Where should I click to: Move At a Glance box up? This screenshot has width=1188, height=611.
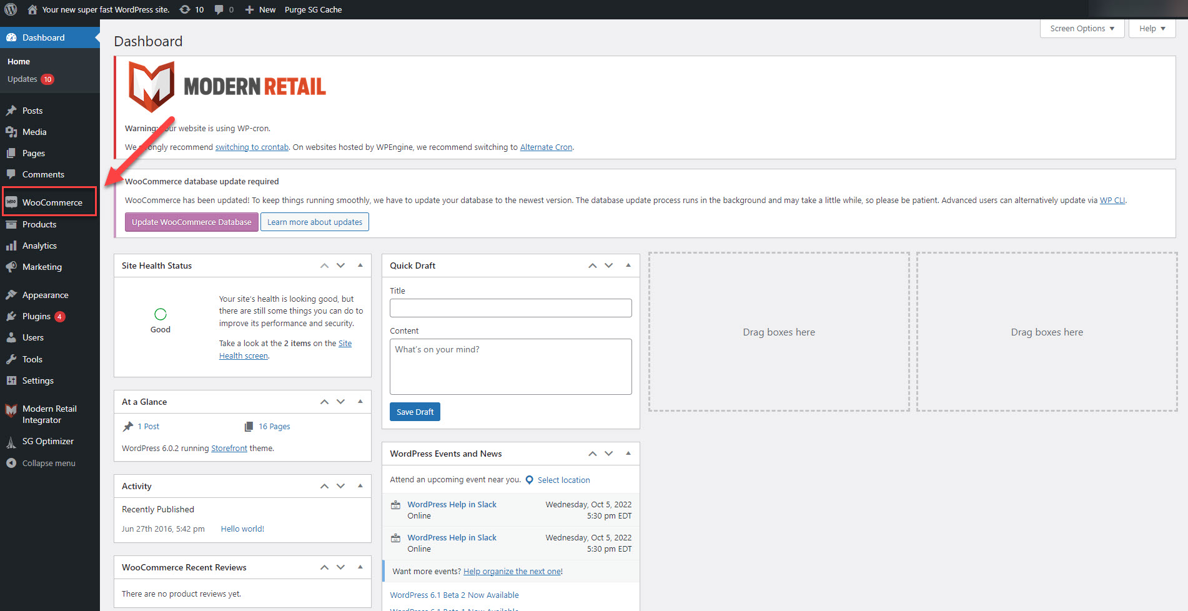(324, 402)
